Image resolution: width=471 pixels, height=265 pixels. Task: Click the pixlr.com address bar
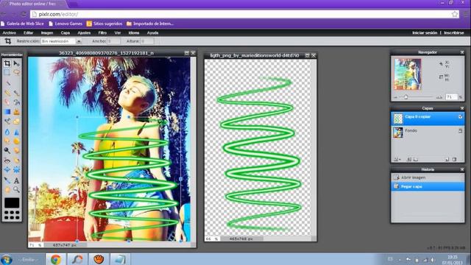pos(241,14)
